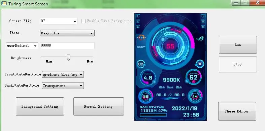
Task: Click the central 55 temperature gauge
Action: tap(170, 46)
